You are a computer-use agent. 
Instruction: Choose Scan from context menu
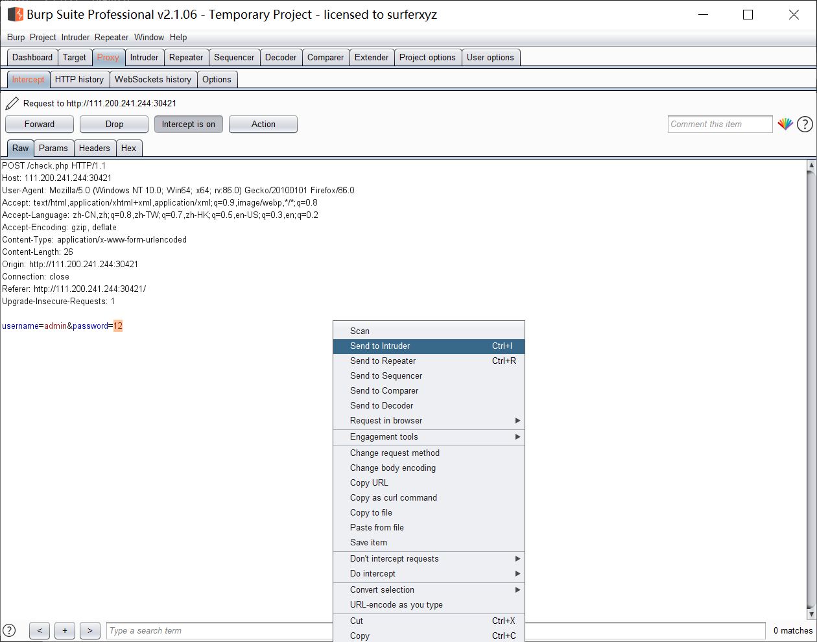coord(428,331)
